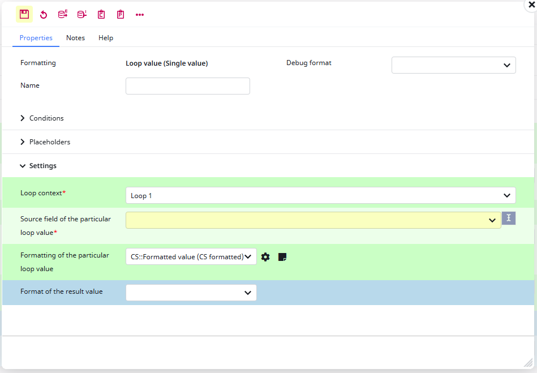This screenshot has height=373, width=537.
Task: Expand the Placeholders section
Action: (x=50, y=142)
